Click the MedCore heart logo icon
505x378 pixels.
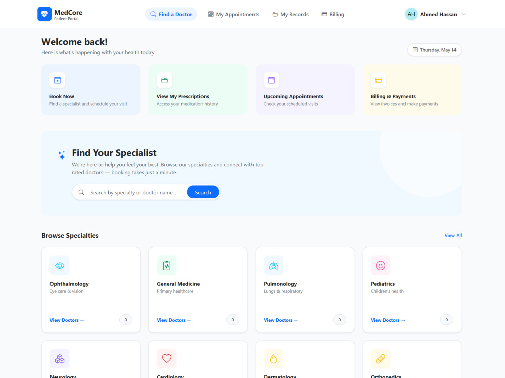44,14
